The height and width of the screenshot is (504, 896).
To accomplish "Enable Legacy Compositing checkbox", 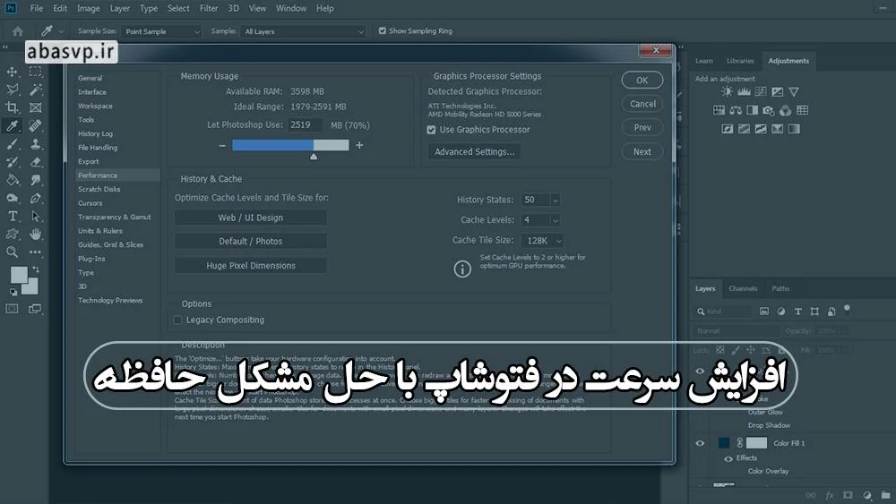I will click(177, 320).
